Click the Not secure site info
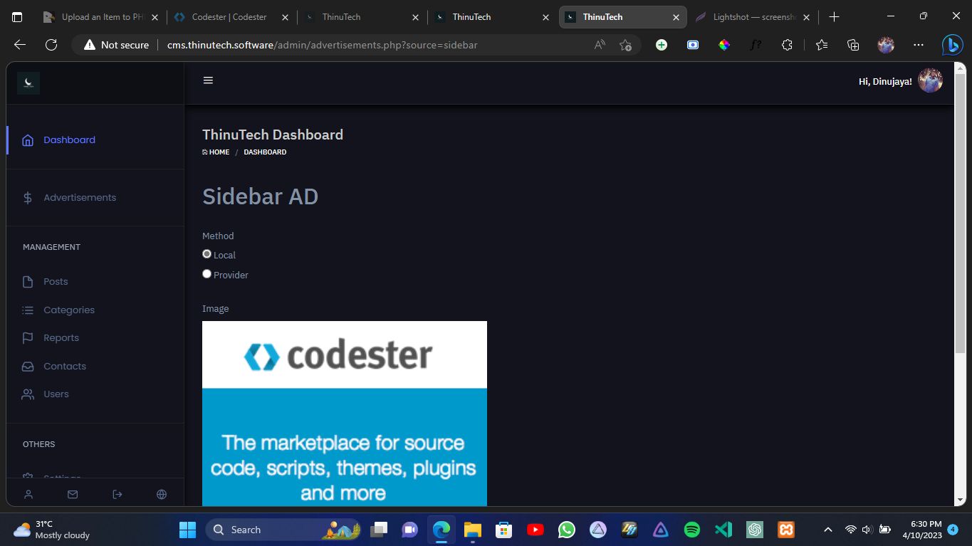The image size is (972, 546). tap(117, 45)
